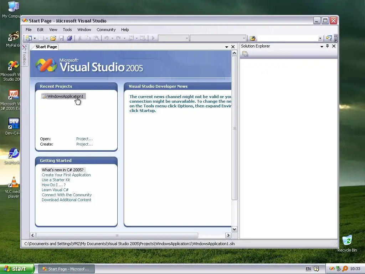Screen dimensions: 365x274
Task: Open the Tools menu
Action: click(x=67, y=30)
